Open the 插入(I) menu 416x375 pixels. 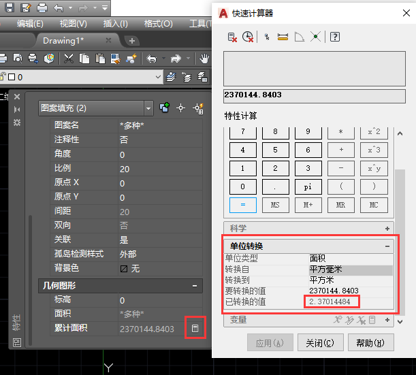coord(116,24)
